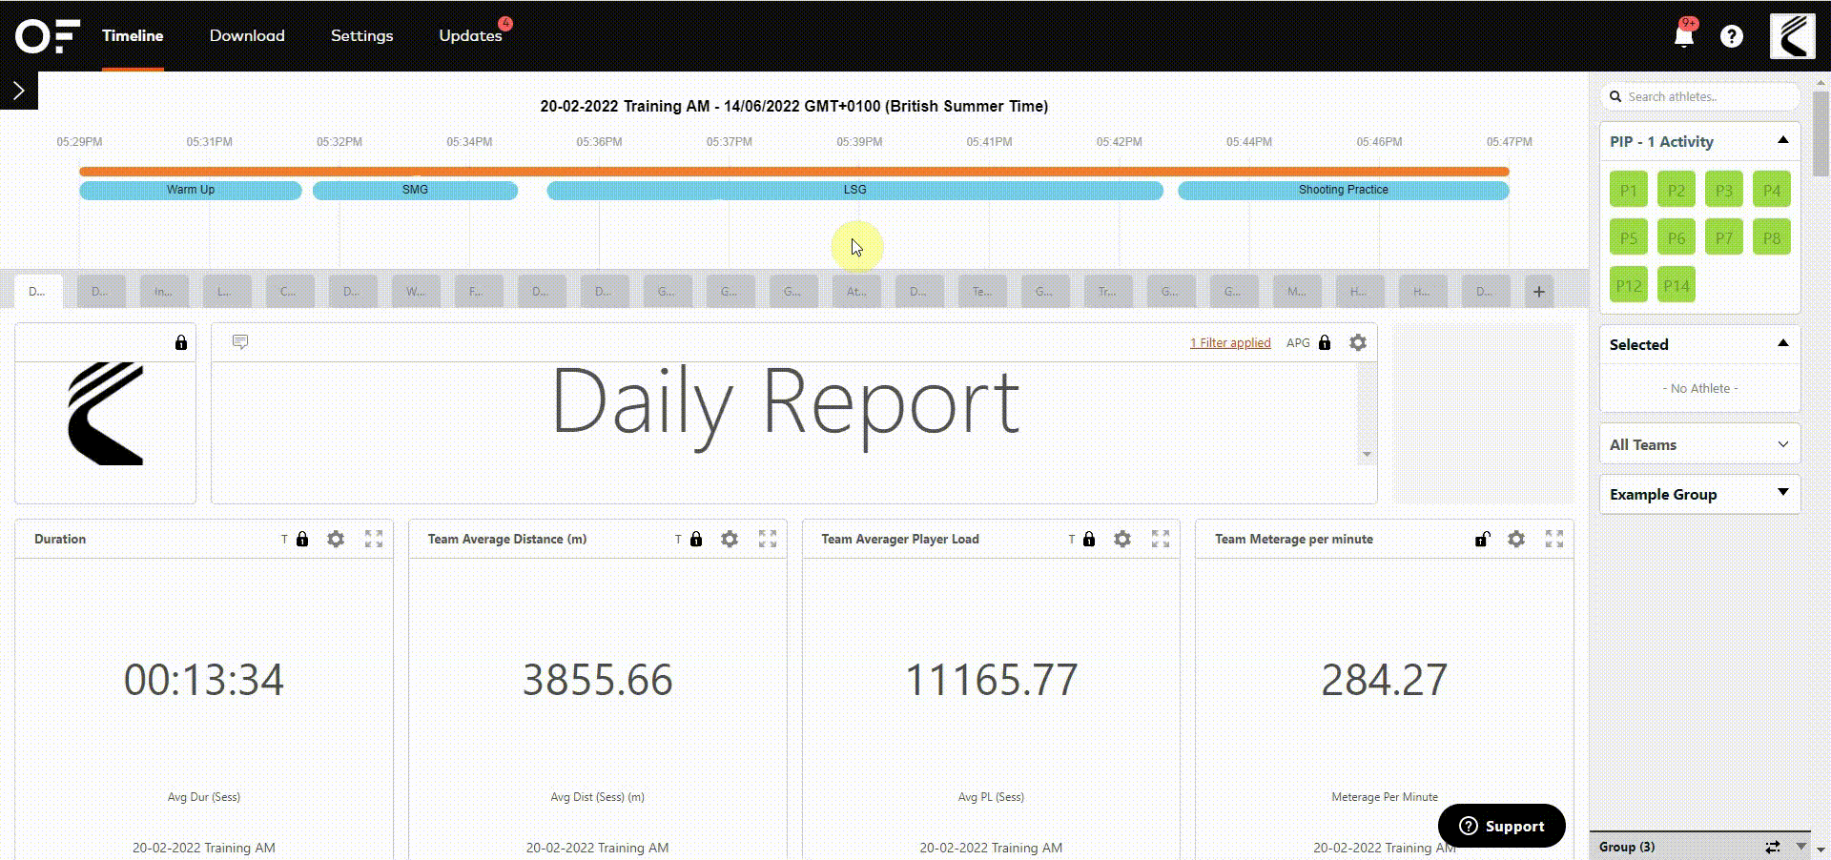Viewport: 1831px width, 860px height.
Task: Add a new dashboard tab with plus
Action: [1539, 292]
